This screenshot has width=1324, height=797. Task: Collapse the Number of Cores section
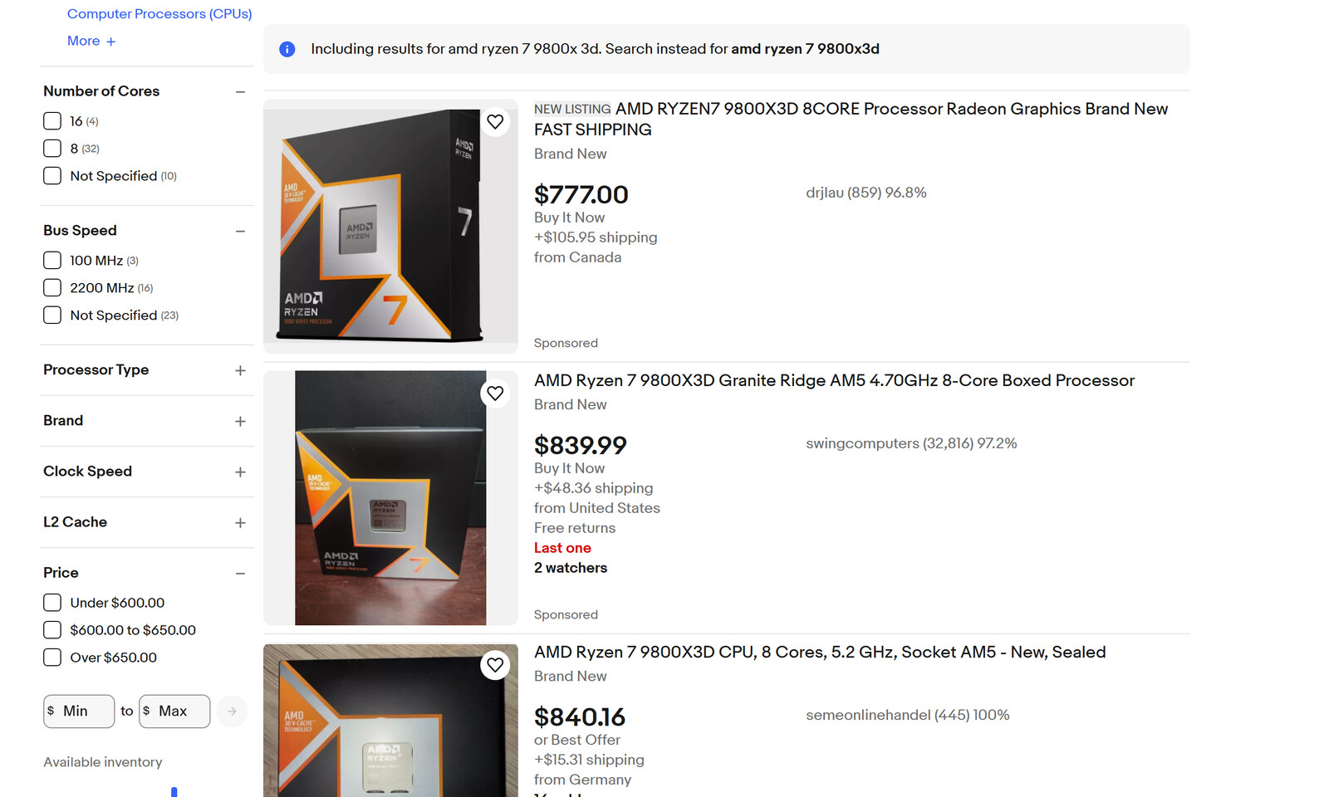tap(240, 92)
